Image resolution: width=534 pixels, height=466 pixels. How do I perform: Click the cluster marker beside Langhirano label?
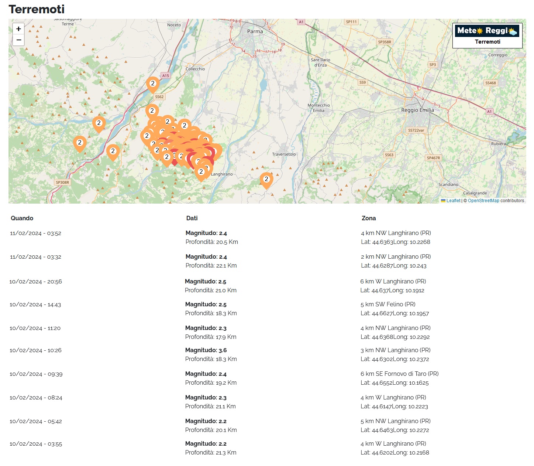pos(201,172)
